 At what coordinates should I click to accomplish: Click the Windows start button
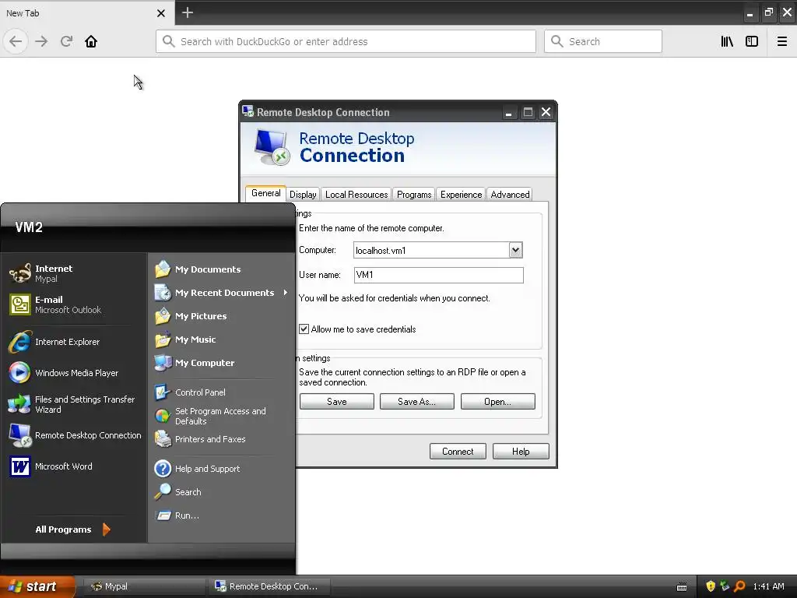tap(37, 586)
